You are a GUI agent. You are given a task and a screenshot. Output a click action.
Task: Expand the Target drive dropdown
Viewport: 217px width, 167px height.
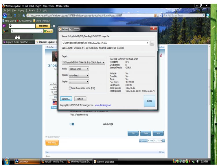[x=104, y=62]
